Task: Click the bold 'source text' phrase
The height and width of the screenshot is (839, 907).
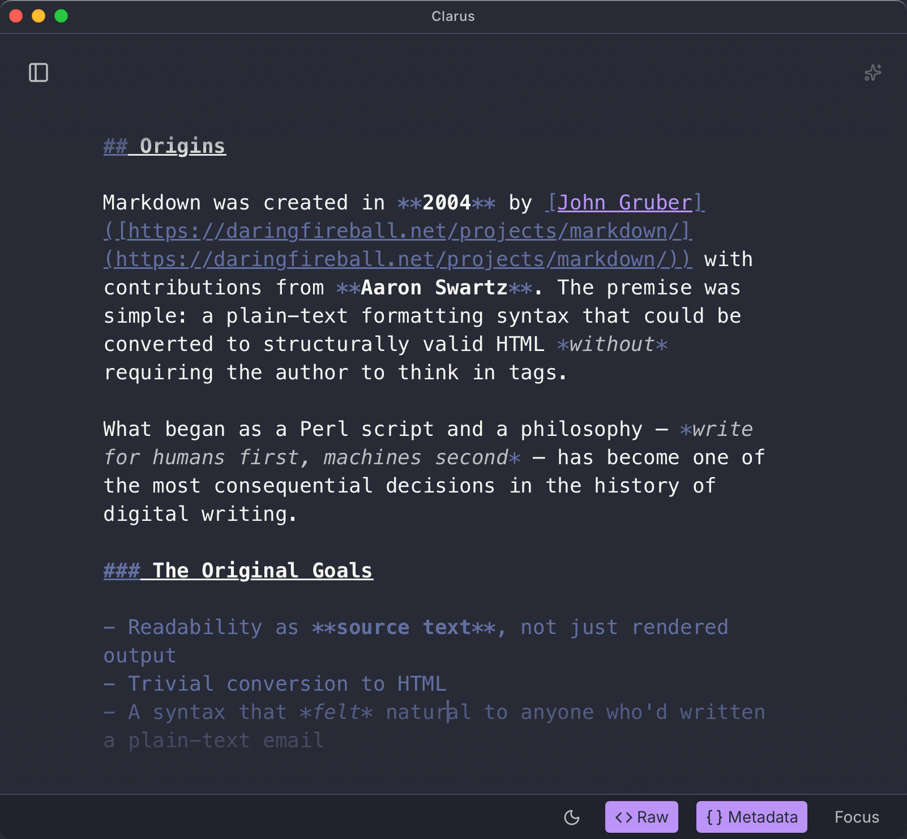Action: point(404,627)
